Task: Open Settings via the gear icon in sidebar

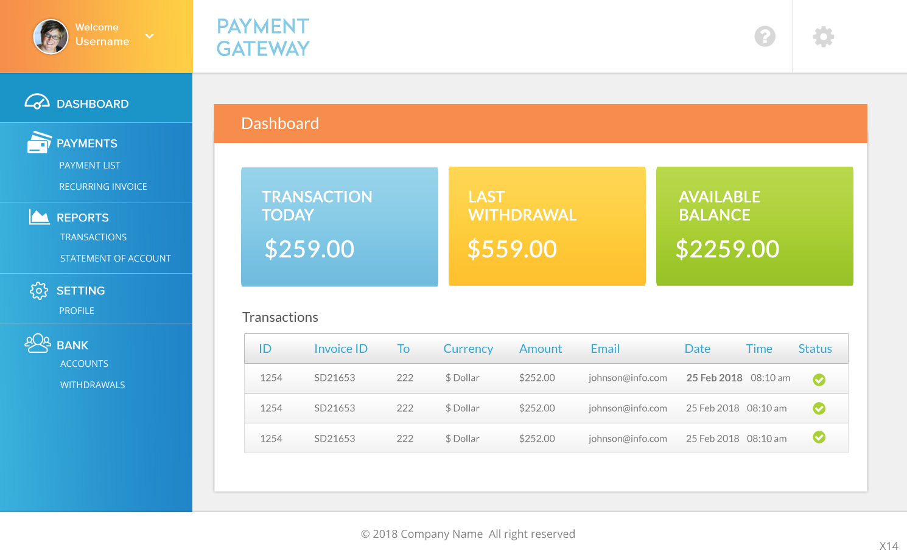Action: click(x=38, y=290)
